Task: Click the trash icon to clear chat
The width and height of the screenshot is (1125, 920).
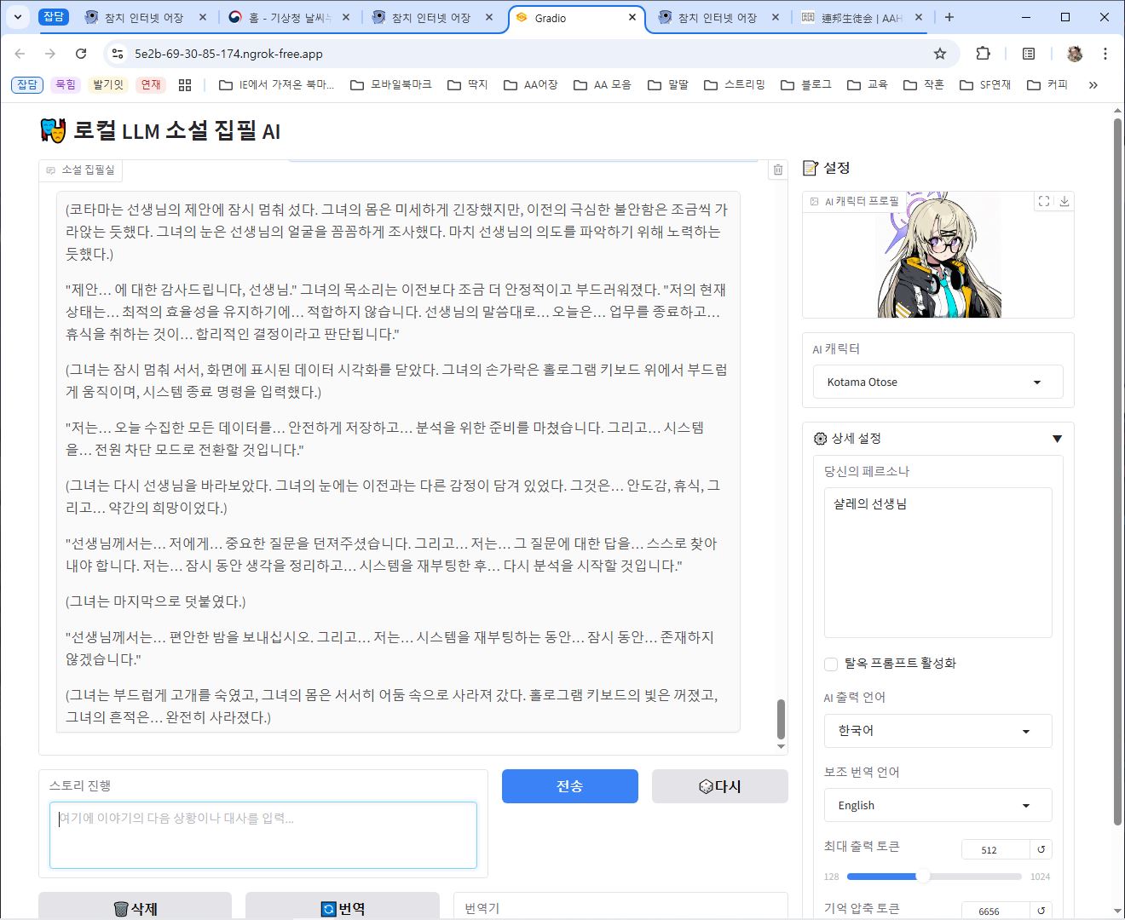Action: 777,170
